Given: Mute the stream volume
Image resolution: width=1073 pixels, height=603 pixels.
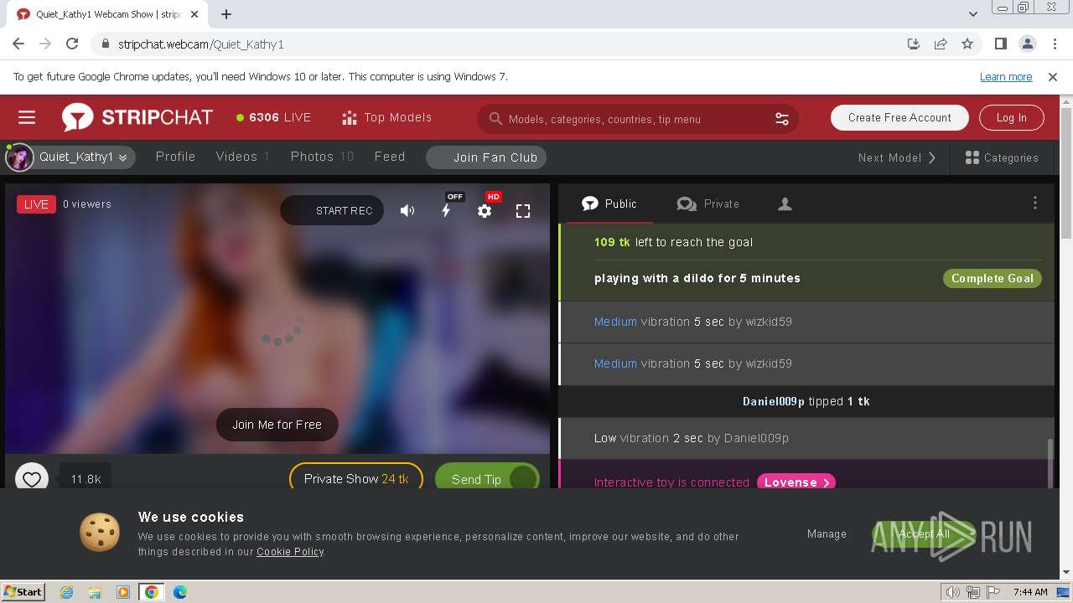Looking at the screenshot, I should pyautogui.click(x=407, y=211).
